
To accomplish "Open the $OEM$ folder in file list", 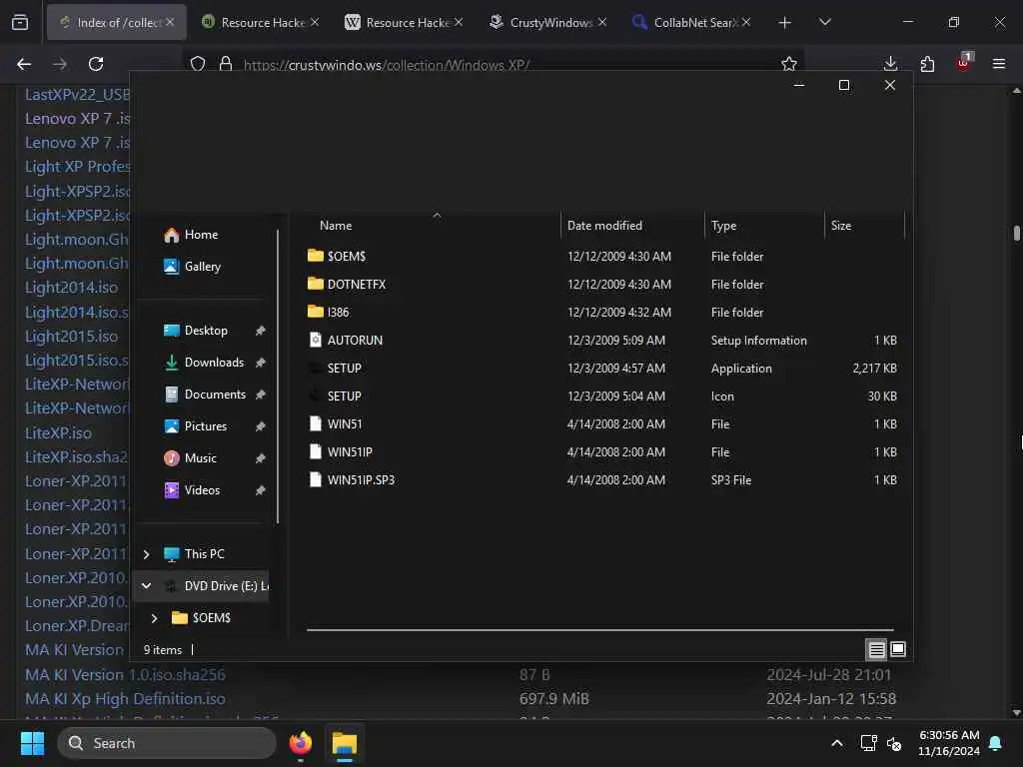I will [x=346, y=257].
